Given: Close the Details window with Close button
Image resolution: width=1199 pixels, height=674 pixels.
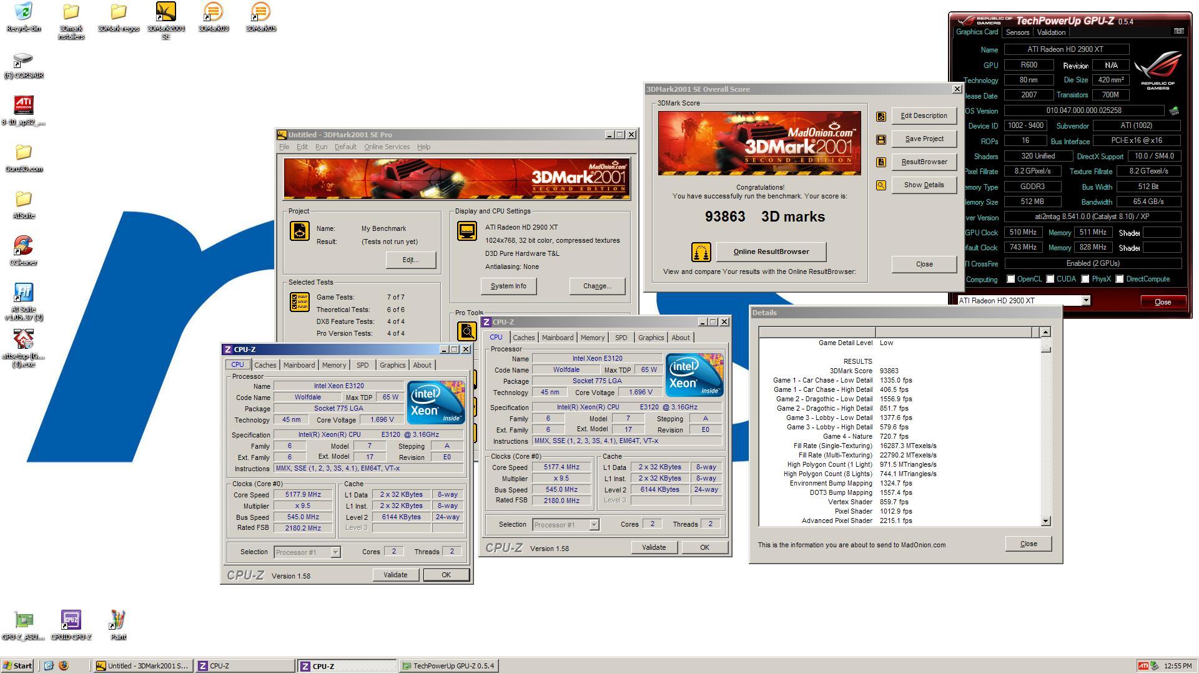Looking at the screenshot, I should (1029, 544).
